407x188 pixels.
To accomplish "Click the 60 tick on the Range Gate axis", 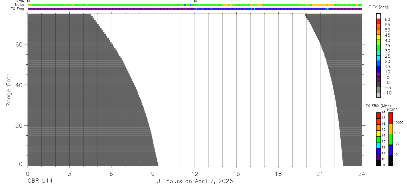I will point(19,44).
